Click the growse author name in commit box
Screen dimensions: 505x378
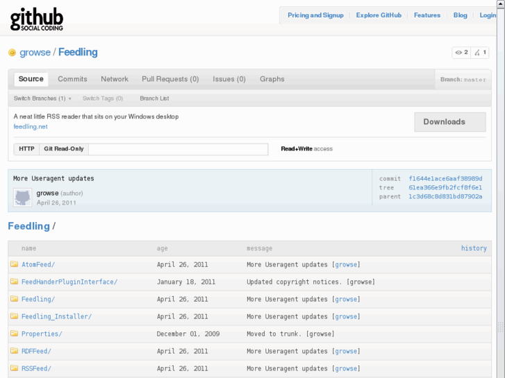[47, 194]
